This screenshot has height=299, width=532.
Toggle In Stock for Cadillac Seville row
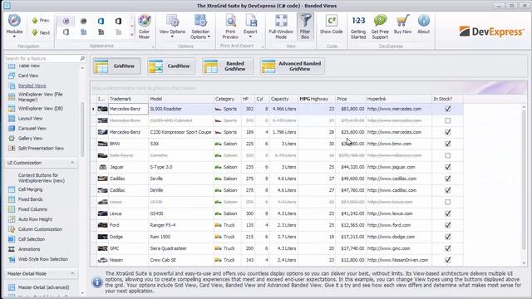pos(448,179)
